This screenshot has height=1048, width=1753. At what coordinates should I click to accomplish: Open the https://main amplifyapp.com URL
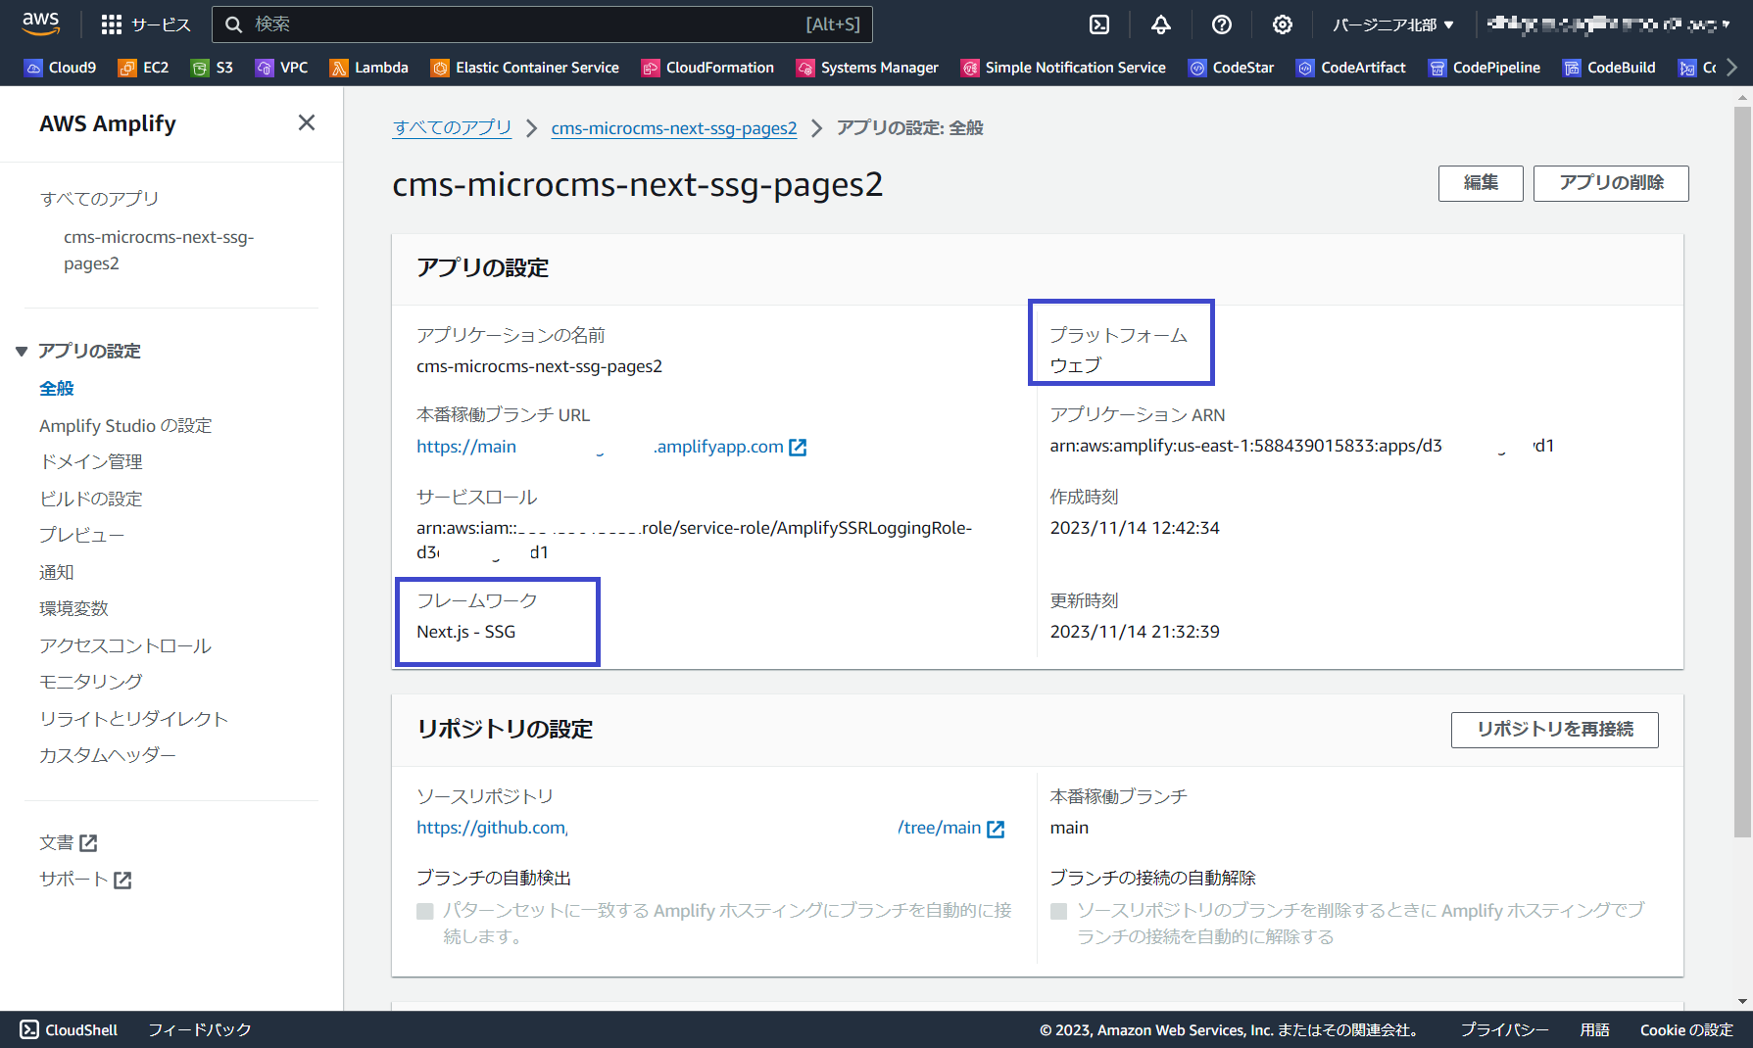[x=600, y=447]
